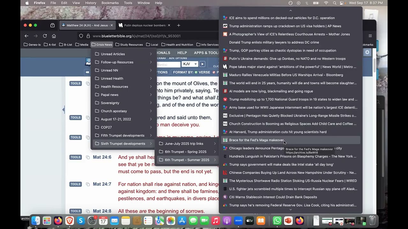Open the Firefox hamburger application menu

[x=370, y=36]
